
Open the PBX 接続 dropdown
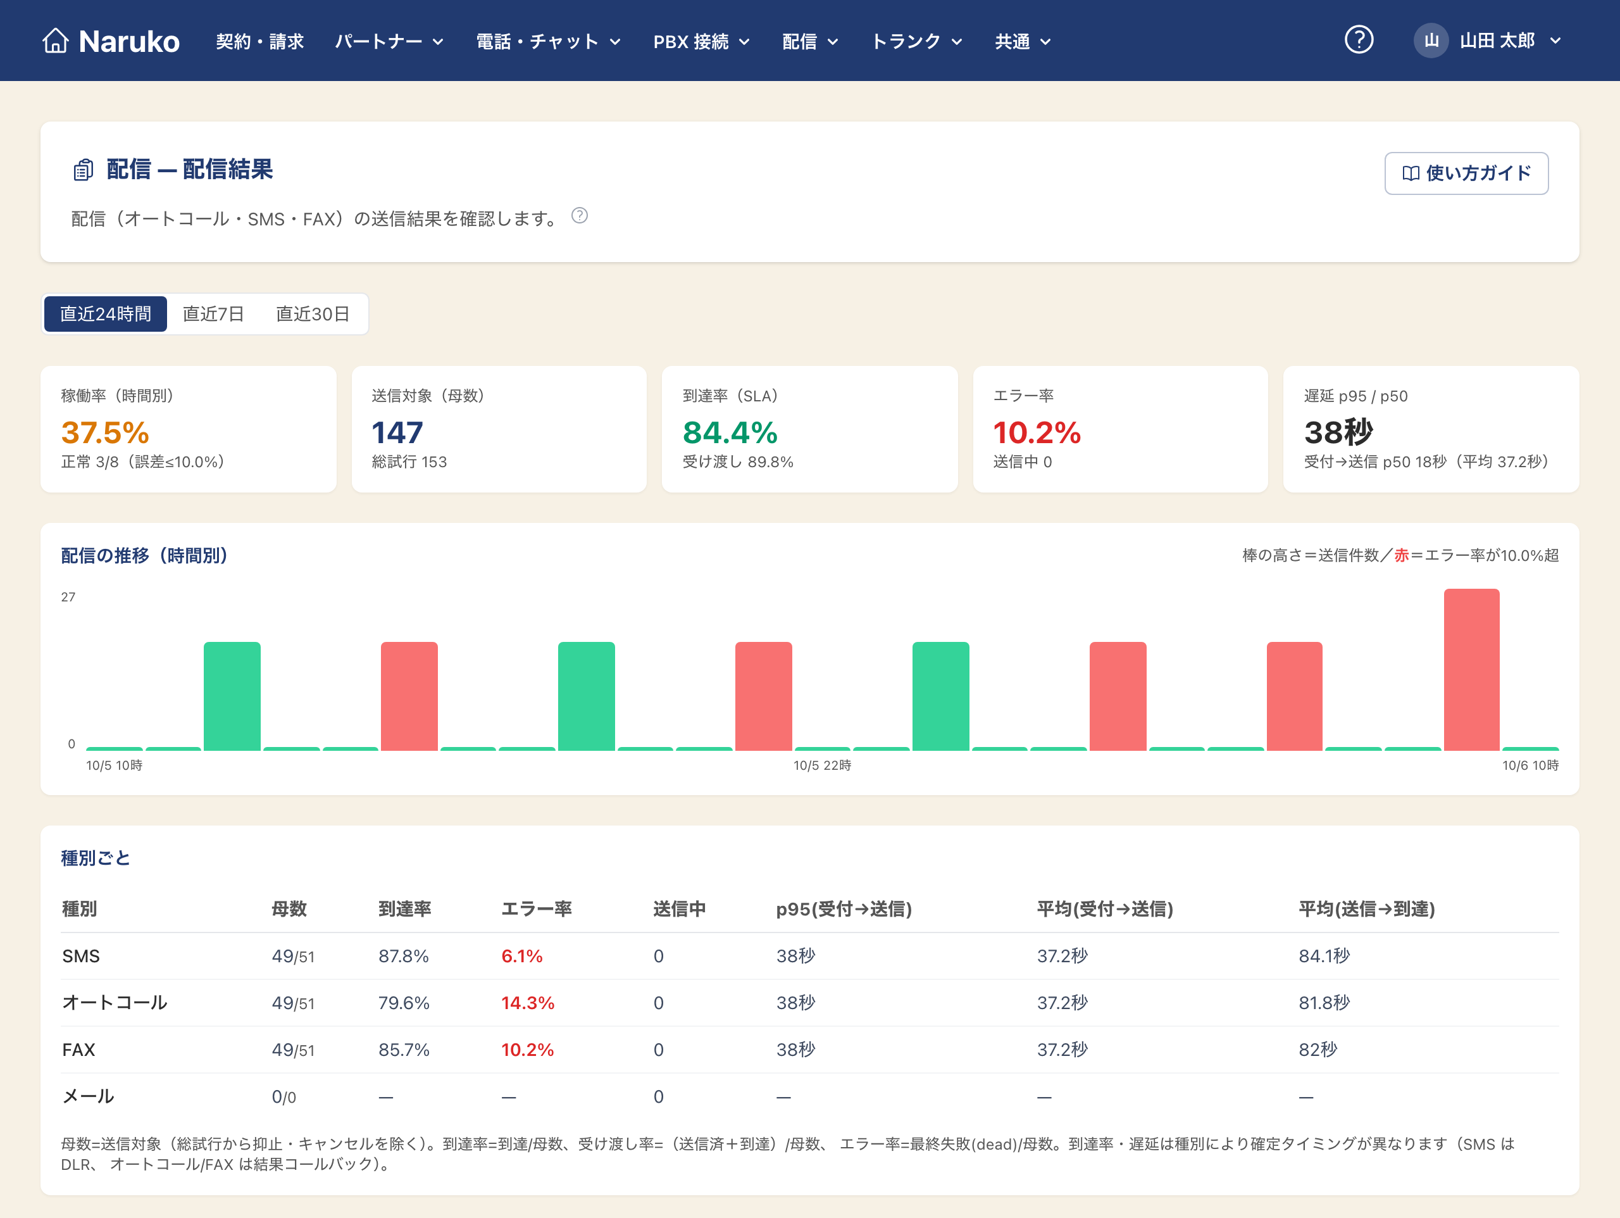(x=701, y=41)
